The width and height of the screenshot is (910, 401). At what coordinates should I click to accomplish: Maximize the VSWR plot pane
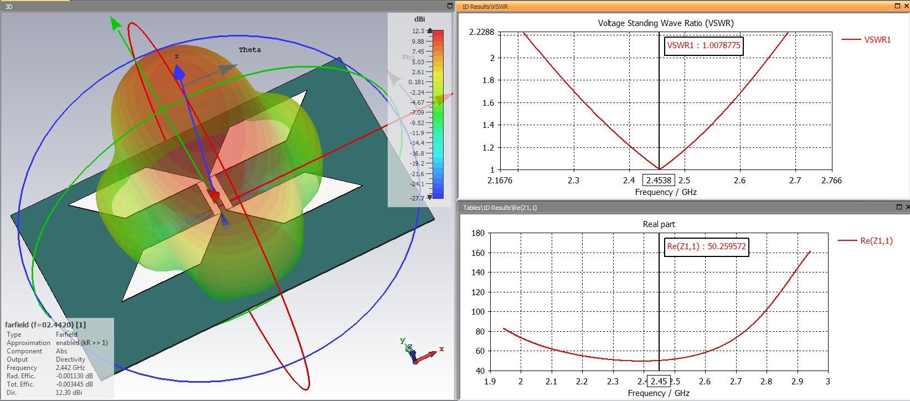[898, 6]
